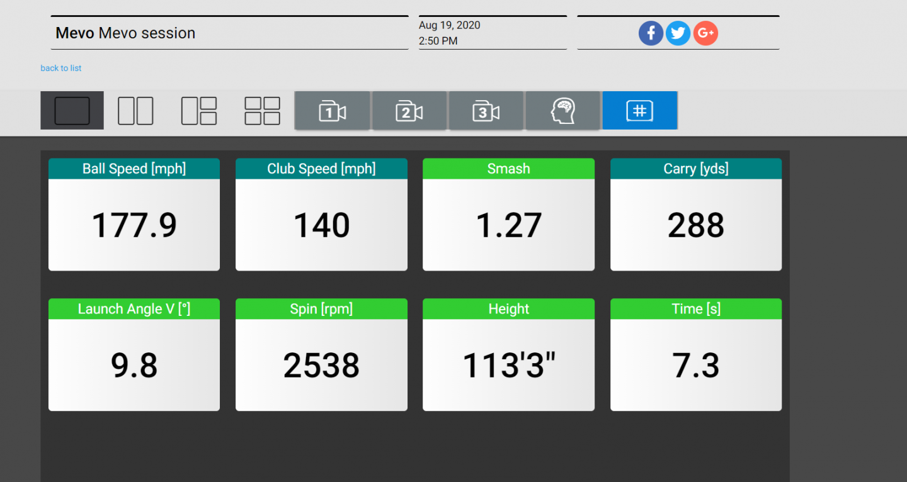Click the 9.8 launch angle value
Screen dimensions: 907x482
tap(134, 366)
